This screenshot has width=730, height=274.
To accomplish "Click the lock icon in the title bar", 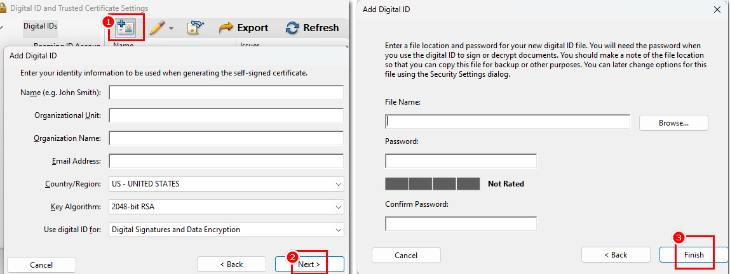I will click(3, 8).
